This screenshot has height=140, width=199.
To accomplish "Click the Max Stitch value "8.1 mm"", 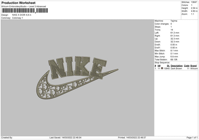I will (174, 51).
